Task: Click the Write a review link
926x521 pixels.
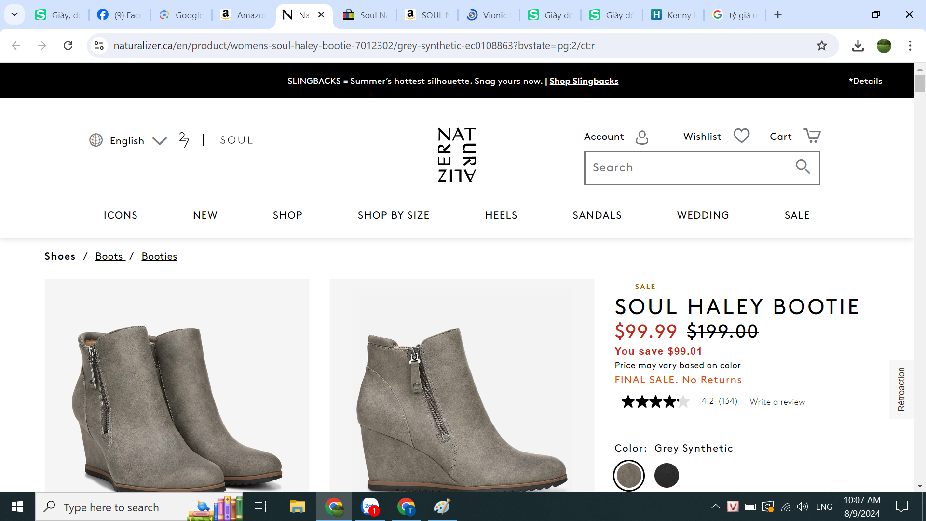Action: pyautogui.click(x=777, y=402)
